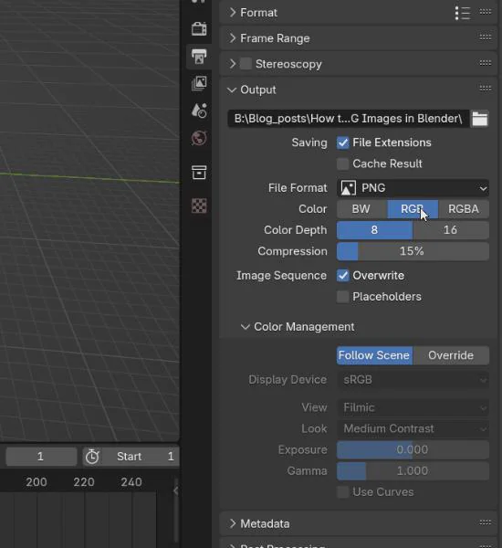The image size is (502, 548).
Task: Open the Display Device sRGB dropdown
Action: [413, 380]
